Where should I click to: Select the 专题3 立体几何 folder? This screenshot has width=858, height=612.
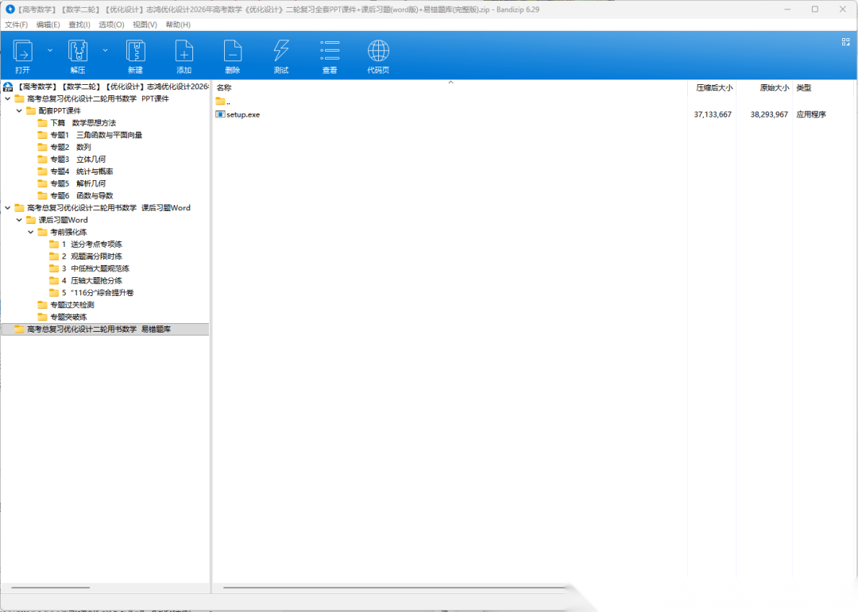coord(77,160)
